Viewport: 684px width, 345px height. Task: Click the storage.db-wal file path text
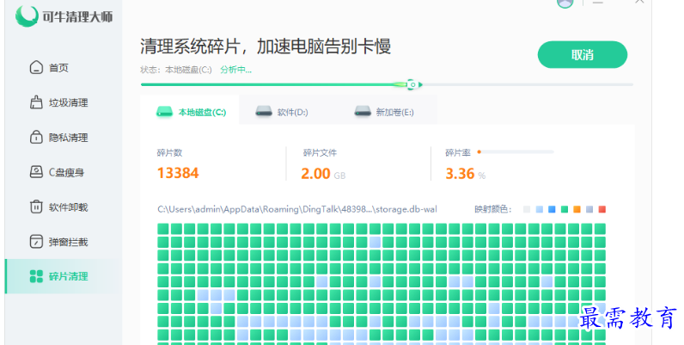pyautogui.click(x=297, y=209)
